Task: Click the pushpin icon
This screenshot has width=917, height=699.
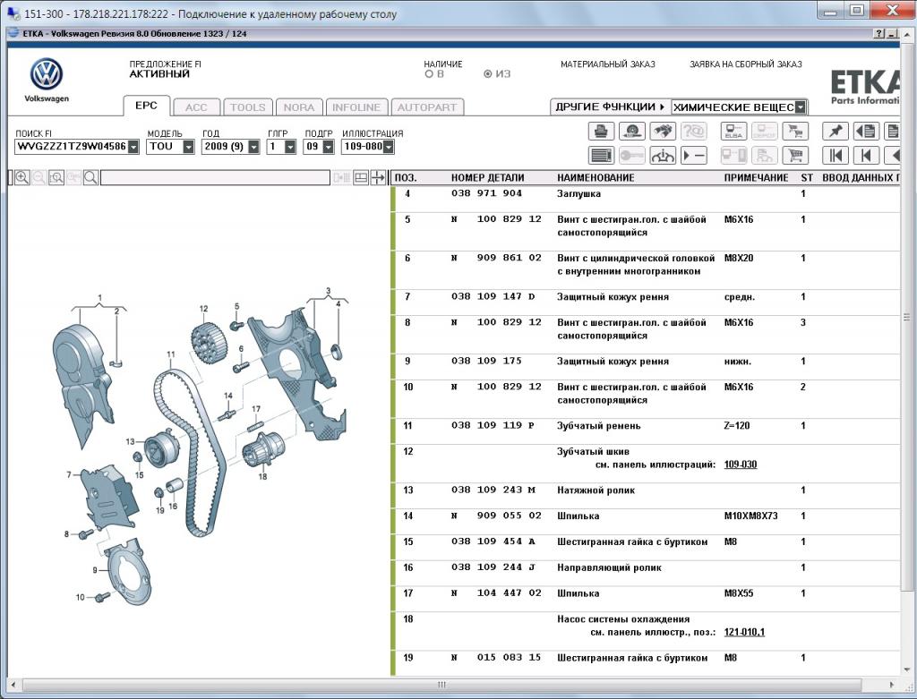Action: tap(836, 131)
